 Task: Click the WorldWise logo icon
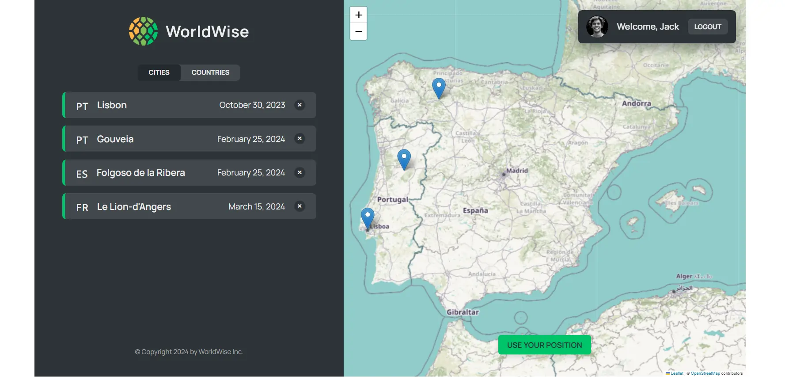(x=143, y=31)
